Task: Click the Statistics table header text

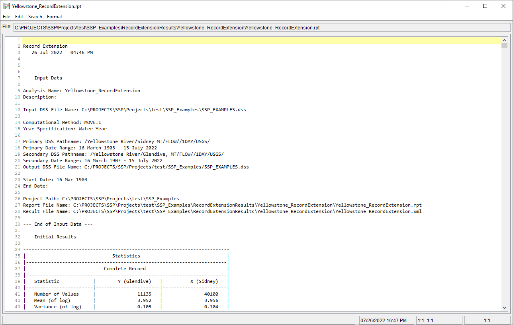Action: click(126, 255)
